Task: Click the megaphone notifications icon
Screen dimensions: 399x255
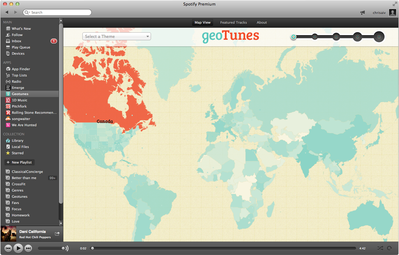Action: click(x=362, y=13)
